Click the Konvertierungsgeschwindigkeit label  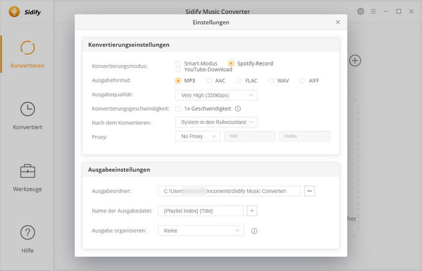[x=131, y=108]
